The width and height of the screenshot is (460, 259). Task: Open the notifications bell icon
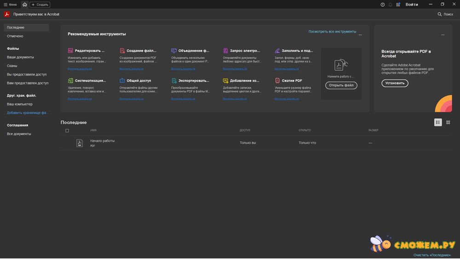coord(391,5)
